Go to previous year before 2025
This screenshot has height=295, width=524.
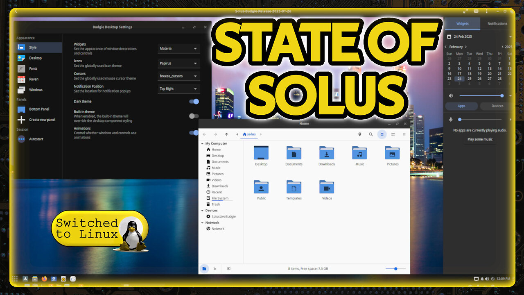pyautogui.click(x=502, y=47)
